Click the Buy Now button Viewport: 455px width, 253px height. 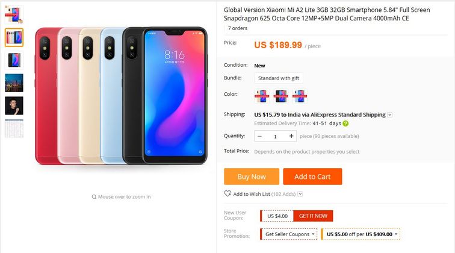click(252, 176)
